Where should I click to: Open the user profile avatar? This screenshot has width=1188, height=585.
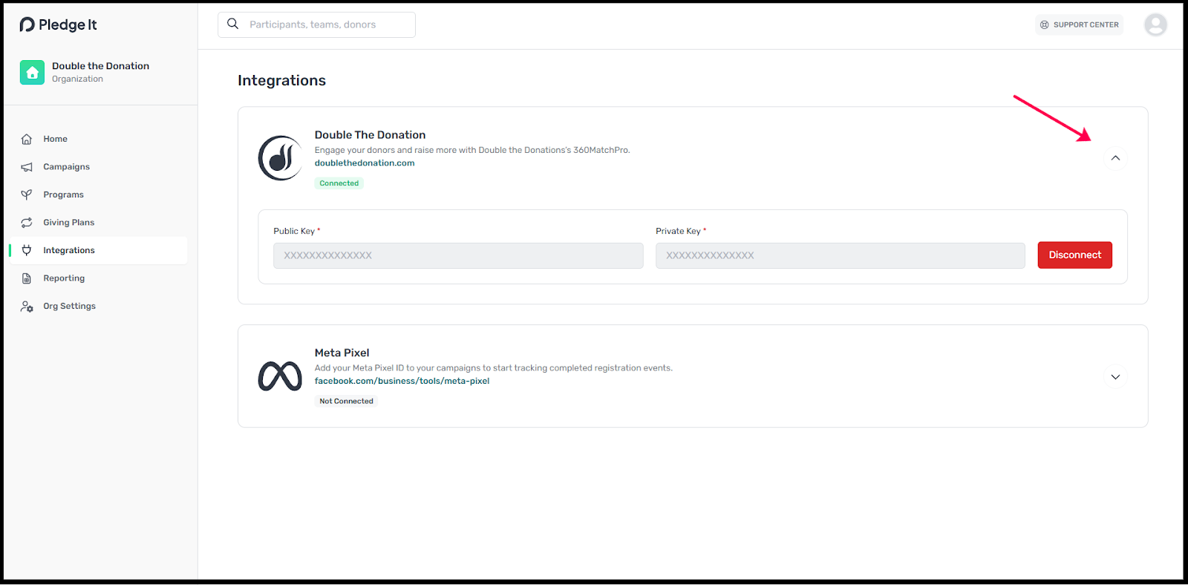pos(1155,24)
